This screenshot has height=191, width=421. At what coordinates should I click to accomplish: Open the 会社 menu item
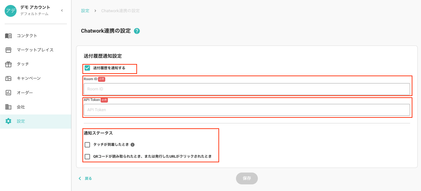pos(36,107)
